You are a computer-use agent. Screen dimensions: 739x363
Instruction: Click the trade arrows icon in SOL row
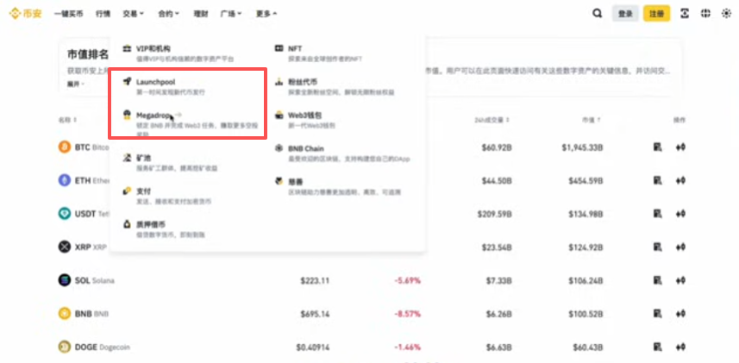(680, 280)
